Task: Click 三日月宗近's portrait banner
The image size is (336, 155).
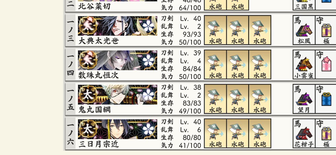Action: tap(117, 129)
